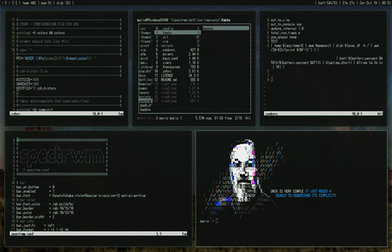Click the HISTSIZE=1000 line in zshrc
Screen dimensions: 392x252
(28, 80)
